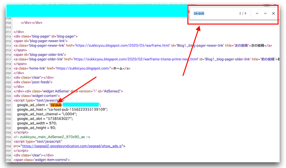
Task: Click line number 2727
Action: coord(8,105)
